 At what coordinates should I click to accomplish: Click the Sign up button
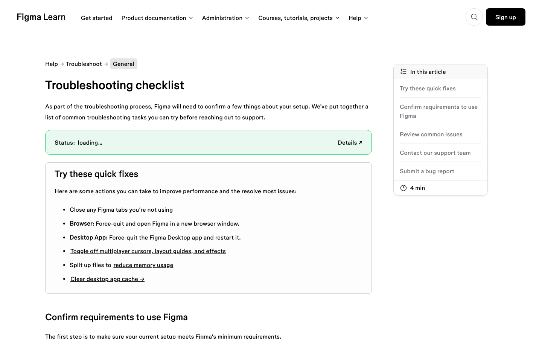(x=505, y=17)
